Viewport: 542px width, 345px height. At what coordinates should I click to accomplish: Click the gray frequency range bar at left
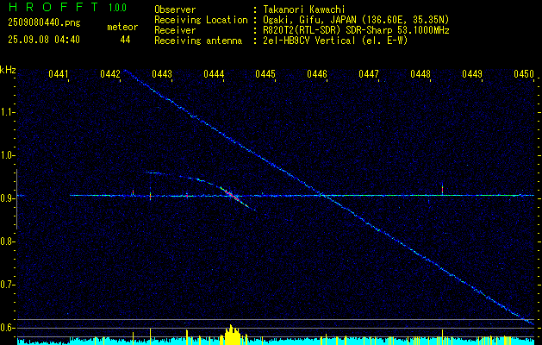tap(16, 199)
